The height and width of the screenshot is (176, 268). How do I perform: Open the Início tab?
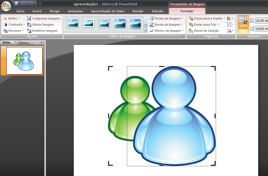20,11
